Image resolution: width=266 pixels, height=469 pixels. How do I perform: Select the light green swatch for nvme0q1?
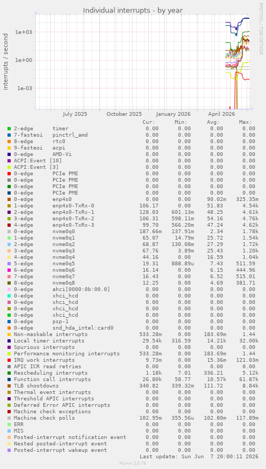point(9,238)
